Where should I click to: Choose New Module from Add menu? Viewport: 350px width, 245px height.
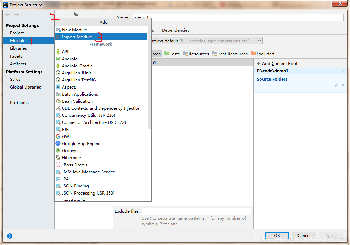coord(101,30)
